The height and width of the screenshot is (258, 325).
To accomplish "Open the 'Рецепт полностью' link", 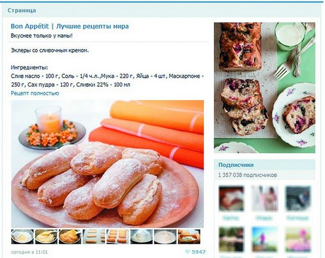I will [35, 93].
